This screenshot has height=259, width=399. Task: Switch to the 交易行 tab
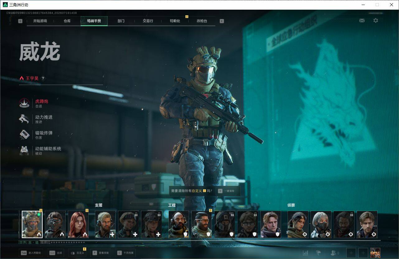click(148, 21)
